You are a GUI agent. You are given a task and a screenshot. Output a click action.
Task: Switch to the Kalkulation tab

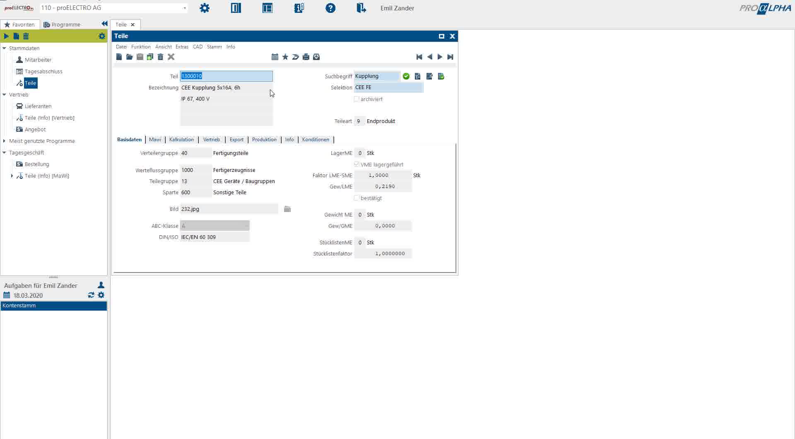pos(181,140)
